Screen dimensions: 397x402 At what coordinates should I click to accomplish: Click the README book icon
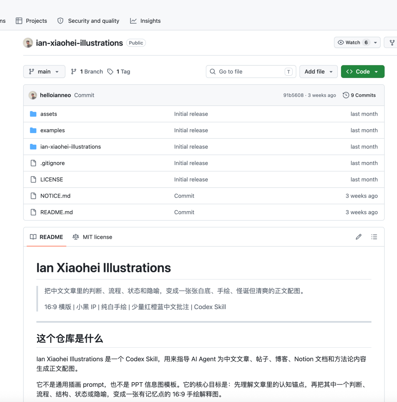(x=33, y=237)
